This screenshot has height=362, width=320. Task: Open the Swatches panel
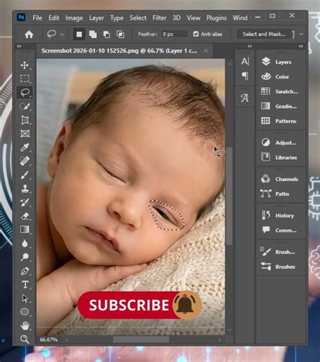(280, 91)
